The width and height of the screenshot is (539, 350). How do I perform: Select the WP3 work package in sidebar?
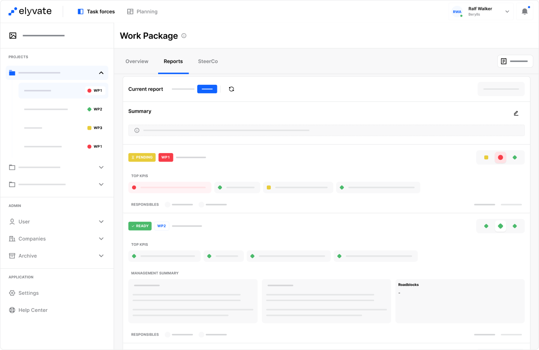coord(63,128)
